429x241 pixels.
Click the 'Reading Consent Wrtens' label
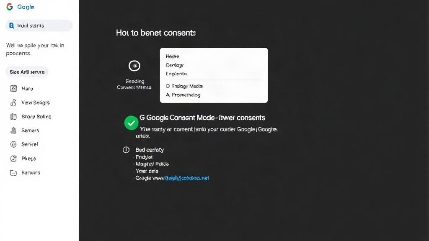[x=134, y=84]
